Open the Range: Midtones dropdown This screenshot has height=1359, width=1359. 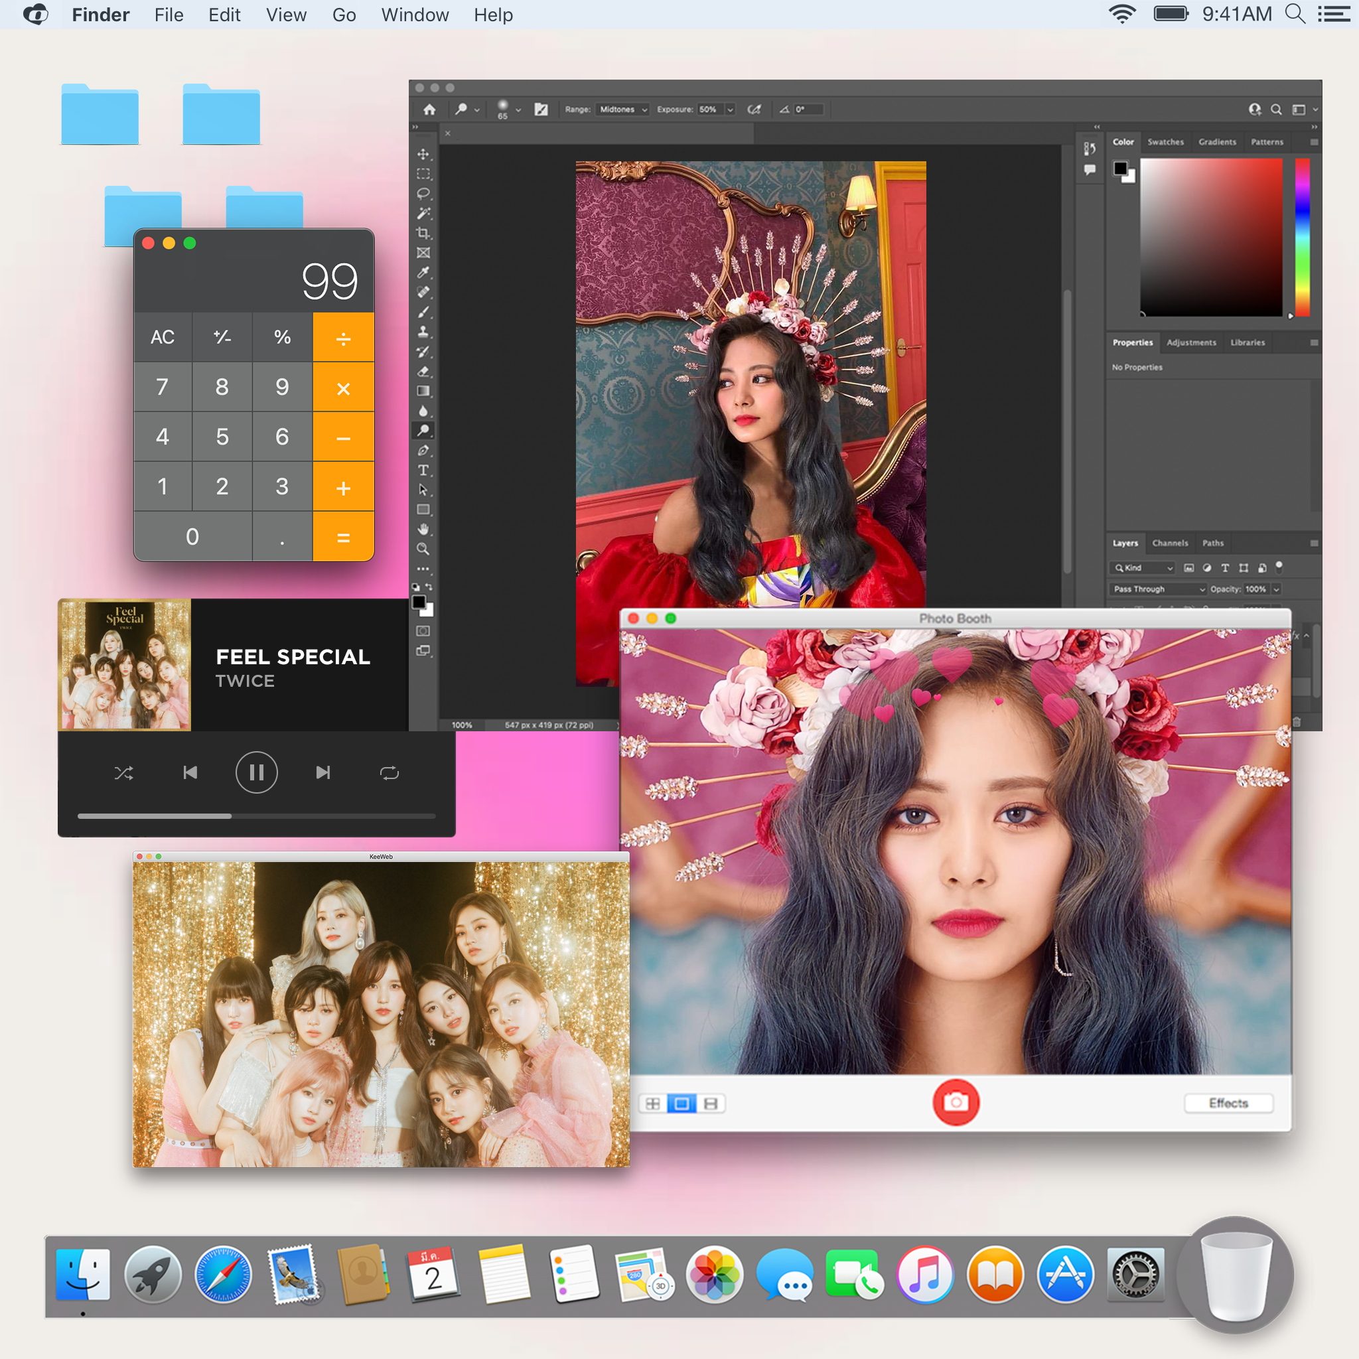point(622,109)
